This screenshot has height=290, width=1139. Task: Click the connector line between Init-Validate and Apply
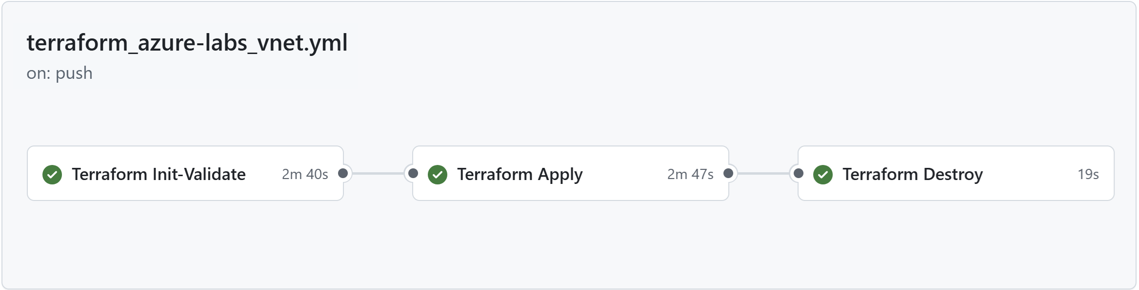tap(378, 173)
